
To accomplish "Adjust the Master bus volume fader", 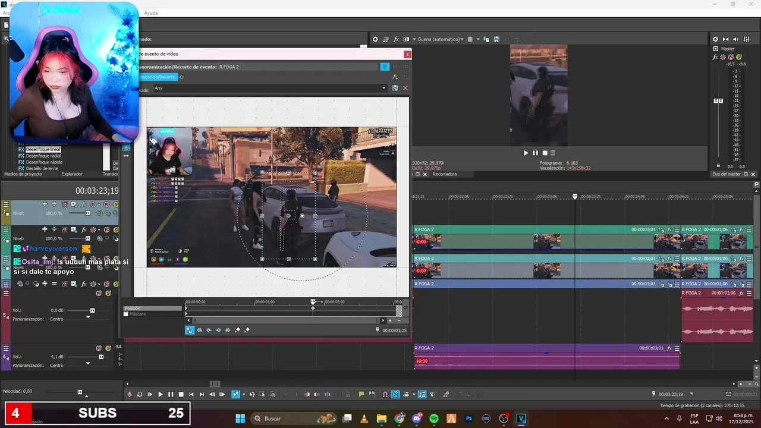I will coord(718,101).
